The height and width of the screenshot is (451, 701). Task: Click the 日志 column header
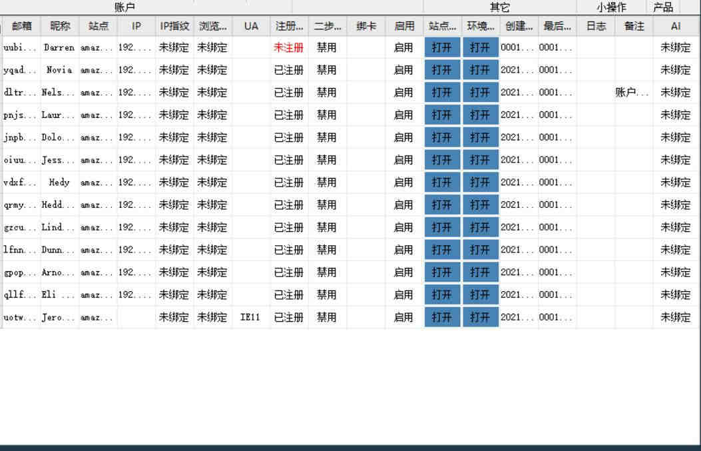596,26
